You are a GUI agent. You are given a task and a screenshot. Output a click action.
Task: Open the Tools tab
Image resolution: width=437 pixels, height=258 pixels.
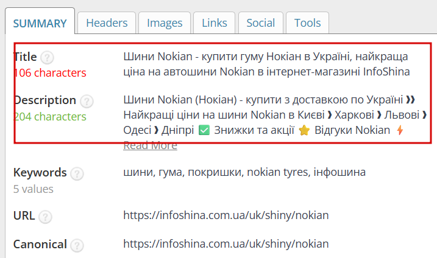pos(307,23)
